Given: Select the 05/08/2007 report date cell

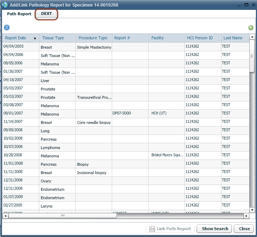Looking at the screenshot, I should 21,105.
